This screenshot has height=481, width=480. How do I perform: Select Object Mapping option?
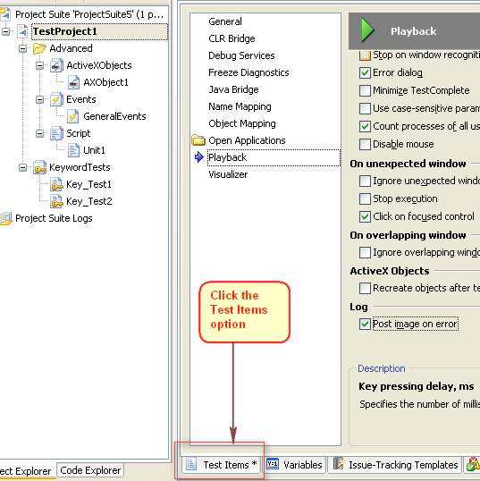[242, 123]
